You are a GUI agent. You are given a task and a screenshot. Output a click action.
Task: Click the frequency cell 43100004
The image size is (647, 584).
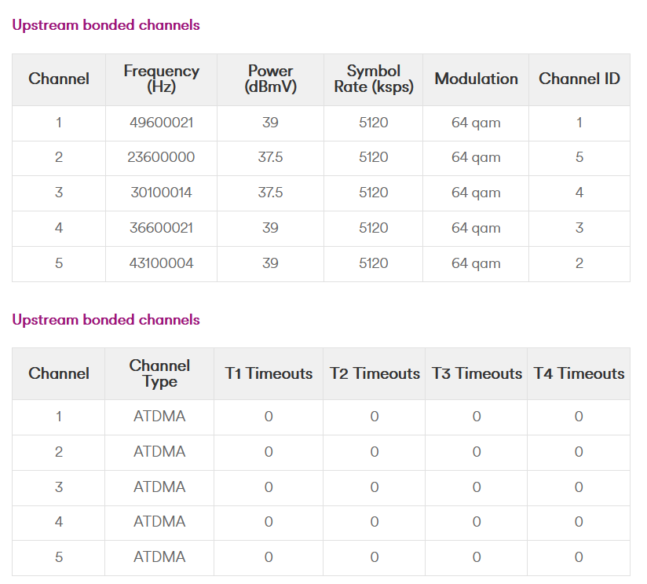click(x=161, y=263)
